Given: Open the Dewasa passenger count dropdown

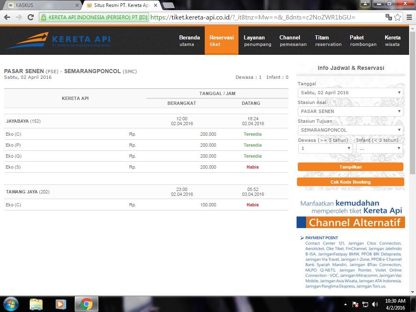Looking at the screenshot, I should click(325, 148).
